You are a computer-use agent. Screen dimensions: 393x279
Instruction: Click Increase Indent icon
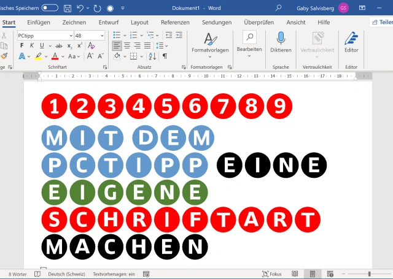pos(179,36)
